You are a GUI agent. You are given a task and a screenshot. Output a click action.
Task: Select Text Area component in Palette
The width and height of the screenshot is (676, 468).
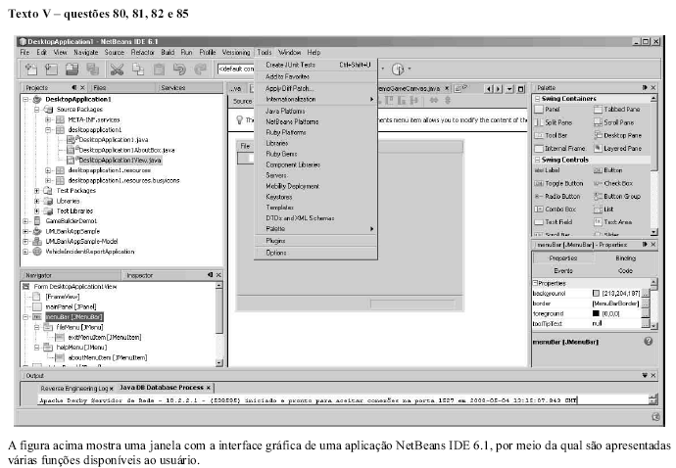(x=613, y=222)
